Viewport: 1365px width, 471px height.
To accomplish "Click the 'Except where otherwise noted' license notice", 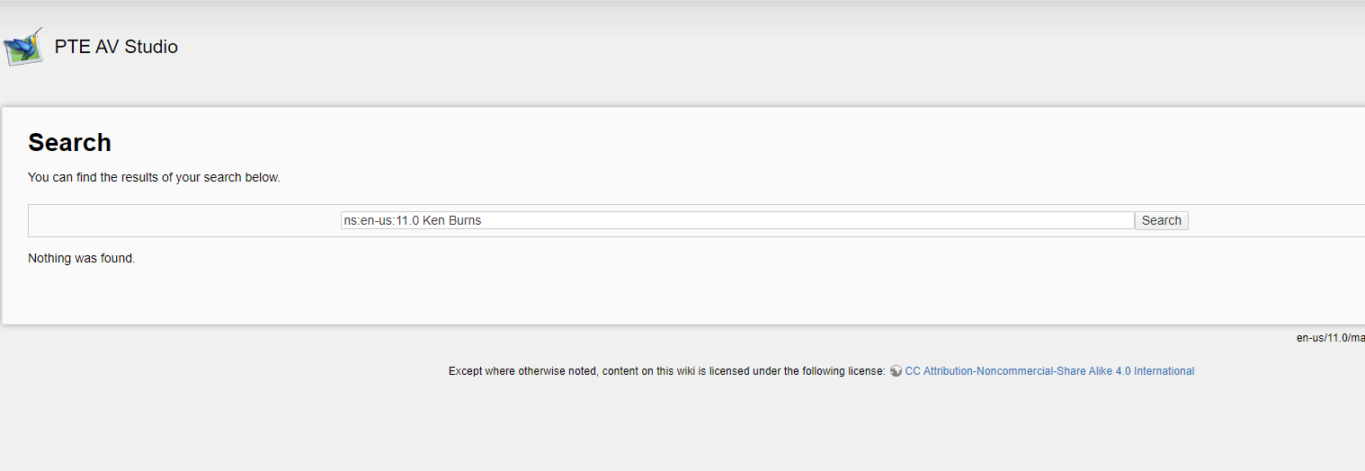I will point(666,371).
